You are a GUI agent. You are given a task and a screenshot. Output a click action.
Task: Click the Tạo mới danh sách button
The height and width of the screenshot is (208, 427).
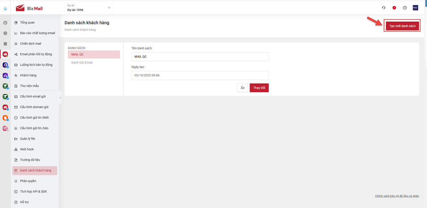[402, 26]
